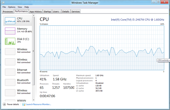Screen dimensions: 170x110
Task: Open the Bluetooth performance entry
Action: (x=18, y=82)
